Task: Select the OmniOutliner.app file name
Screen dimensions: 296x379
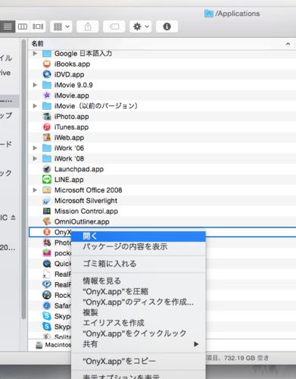Action: 82,221
